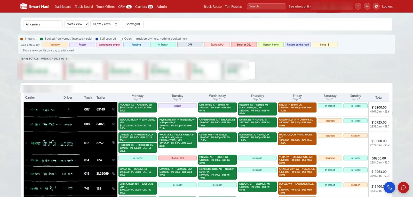Grab the drag handle of truck 018 row
Viewport: 413px width, 197px height.
point(26,173)
